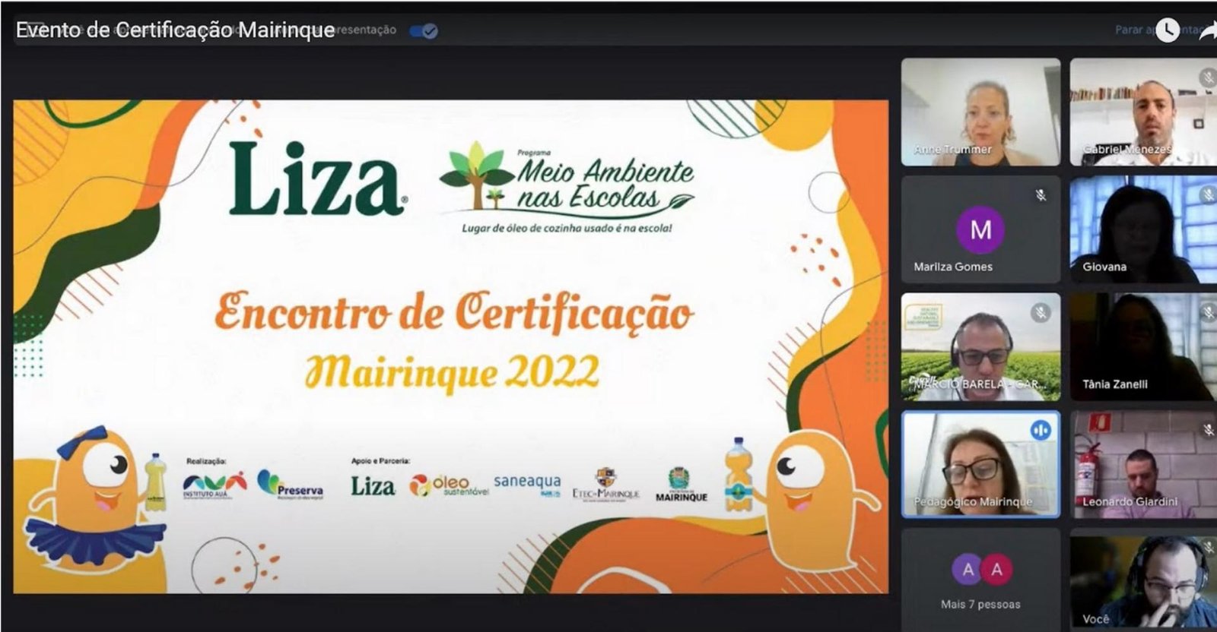The height and width of the screenshot is (632, 1217).
Task: Select Leonardo Giardini's video tile
Action: pos(1143,465)
